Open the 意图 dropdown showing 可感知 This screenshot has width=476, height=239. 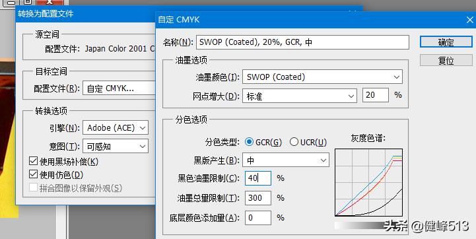(116, 147)
